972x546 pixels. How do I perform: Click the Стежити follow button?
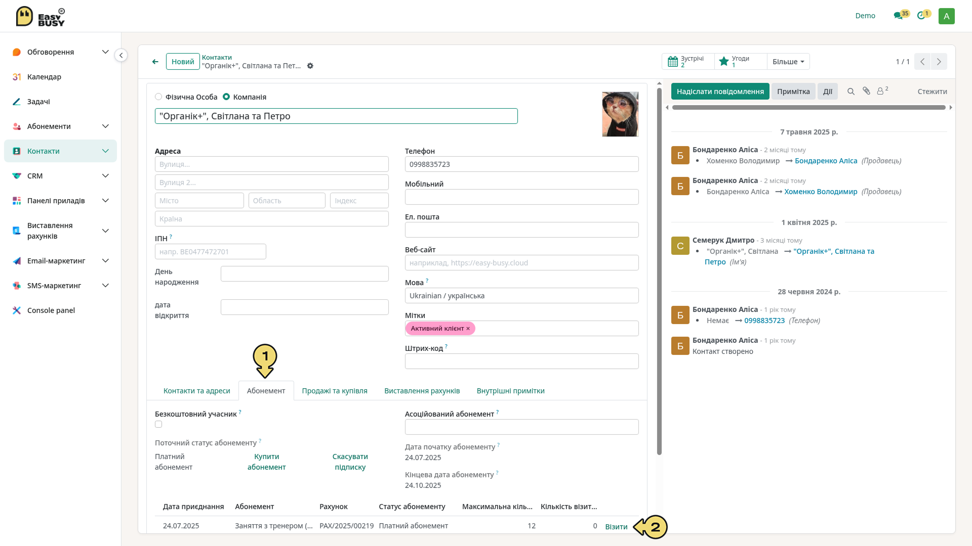click(x=932, y=92)
